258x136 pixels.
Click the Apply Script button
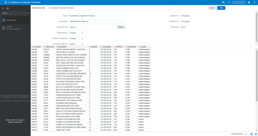click(15, 97)
